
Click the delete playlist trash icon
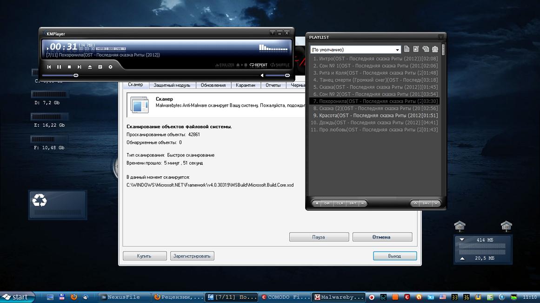pos(435,49)
